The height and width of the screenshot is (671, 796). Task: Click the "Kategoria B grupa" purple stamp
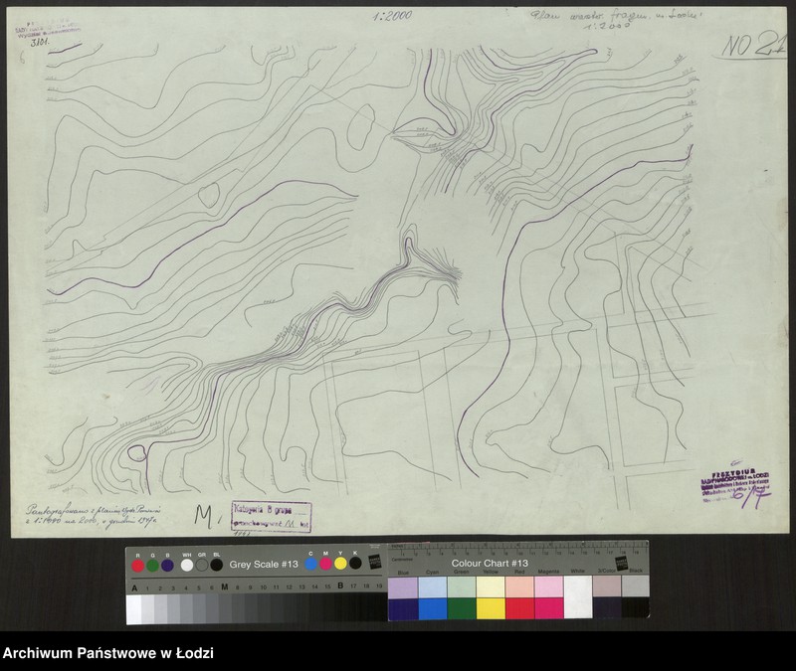pyautogui.click(x=273, y=512)
